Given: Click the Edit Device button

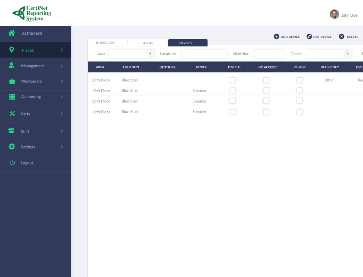Looking at the screenshot, I should [319, 37].
